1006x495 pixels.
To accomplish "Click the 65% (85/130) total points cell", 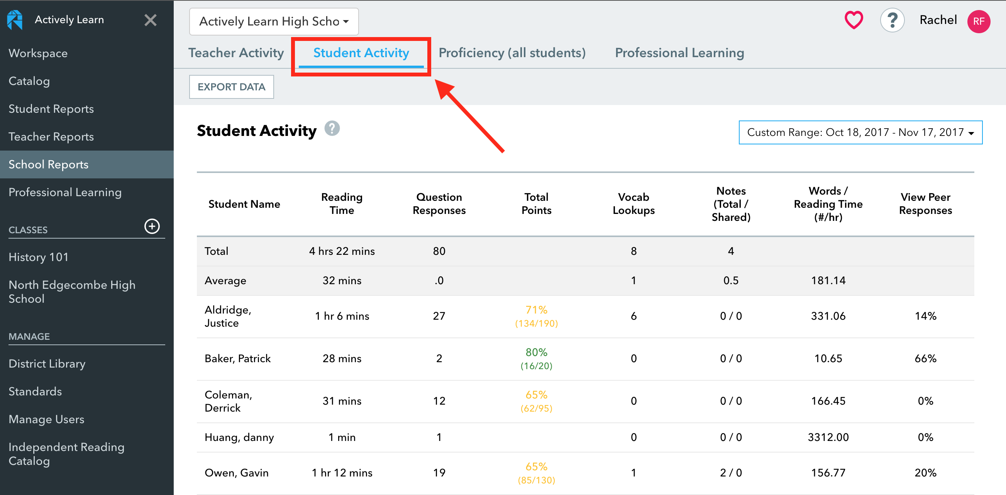I will (536, 473).
